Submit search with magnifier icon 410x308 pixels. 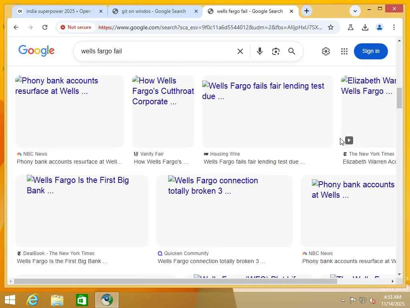pyautogui.click(x=291, y=51)
